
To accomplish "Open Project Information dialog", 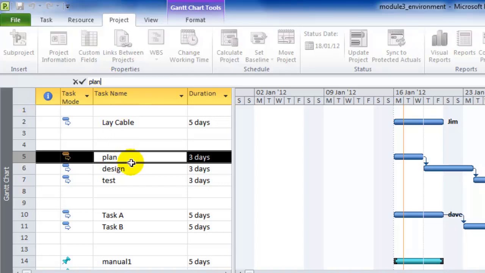I will click(x=58, y=46).
